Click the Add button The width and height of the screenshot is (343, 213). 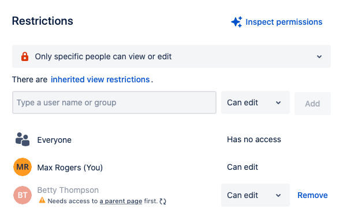click(x=312, y=104)
